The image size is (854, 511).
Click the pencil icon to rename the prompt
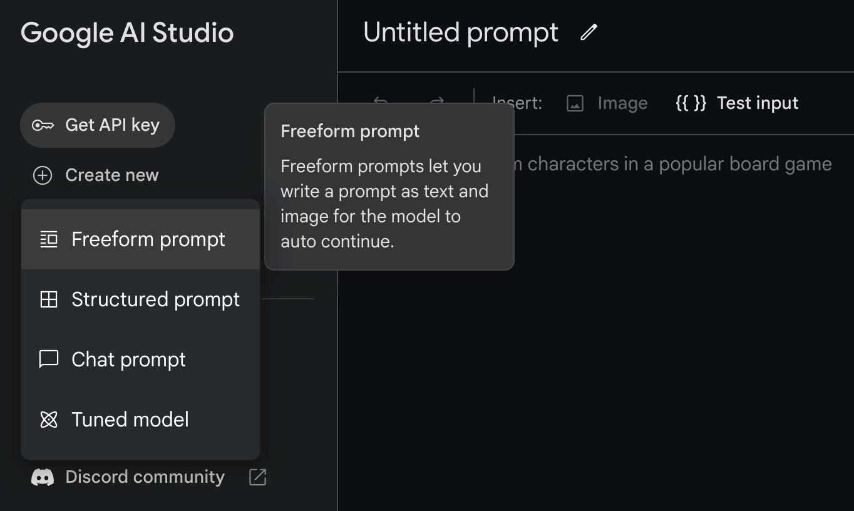tap(589, 33)
